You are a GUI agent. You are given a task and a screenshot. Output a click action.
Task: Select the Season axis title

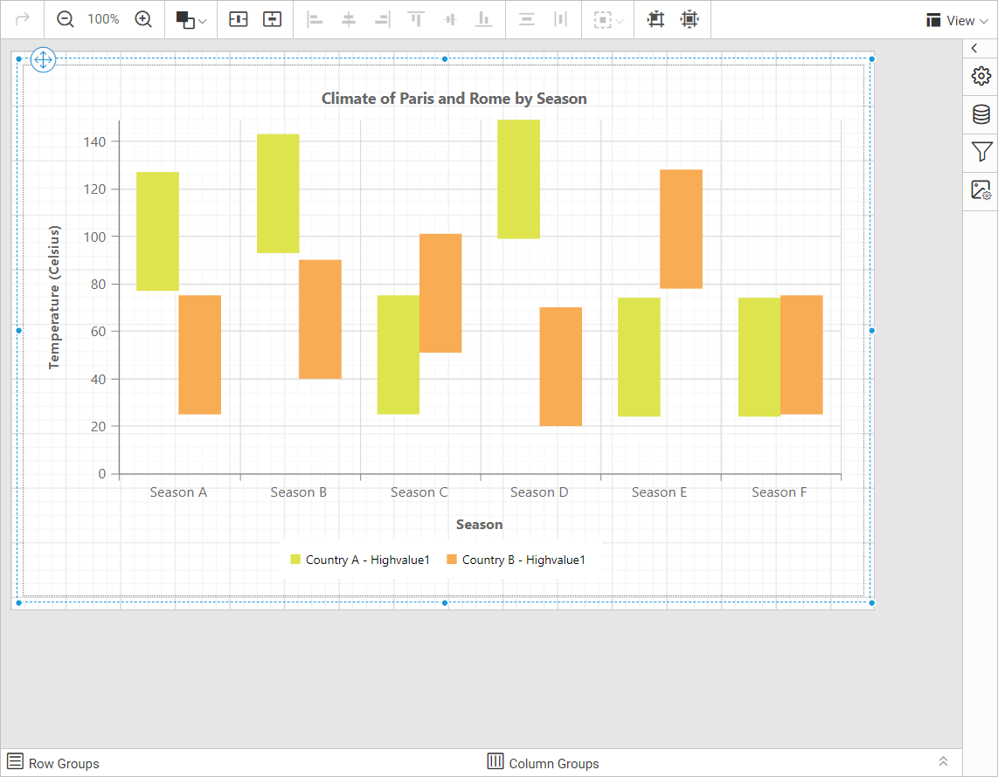(479, 525)
